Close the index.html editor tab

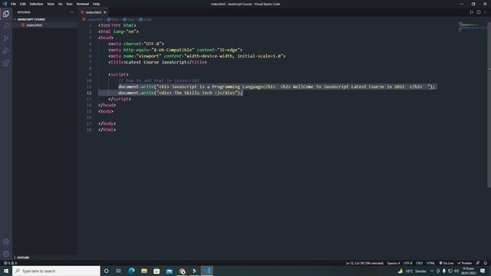coord(105,12)
